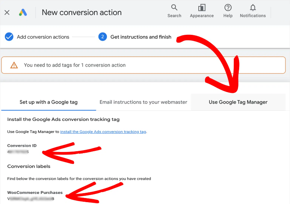Close the New conversion action page
The image size is (290, 204).
[7, 13]
